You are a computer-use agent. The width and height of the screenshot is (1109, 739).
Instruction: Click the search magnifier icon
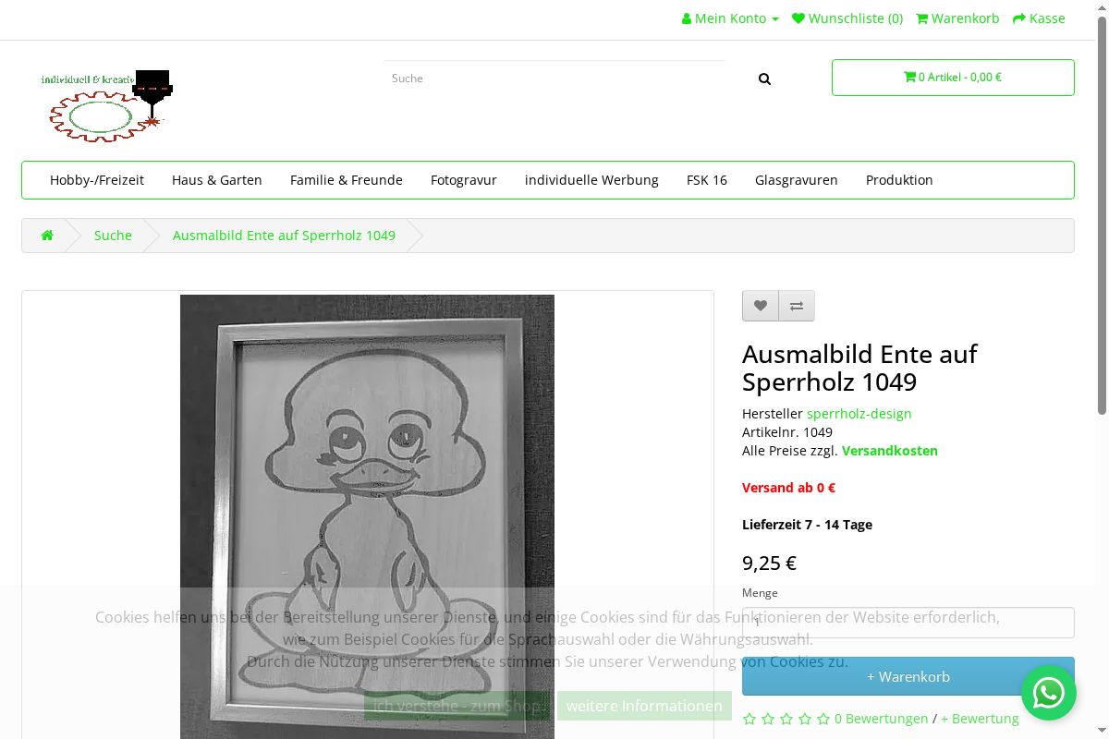tap(764, 79)
